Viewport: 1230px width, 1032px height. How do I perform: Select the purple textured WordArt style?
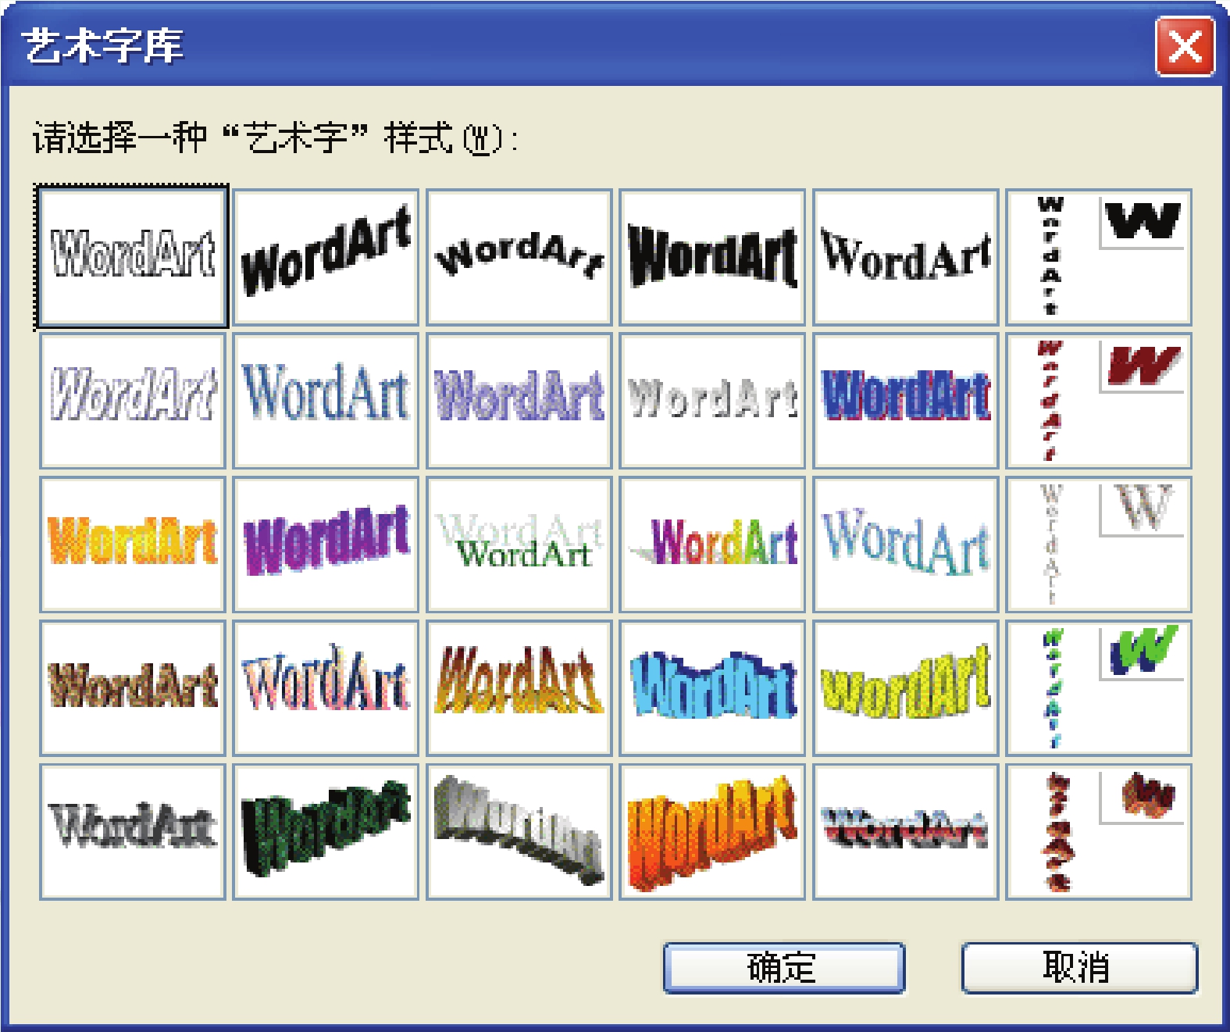click(x=519, y=401)
